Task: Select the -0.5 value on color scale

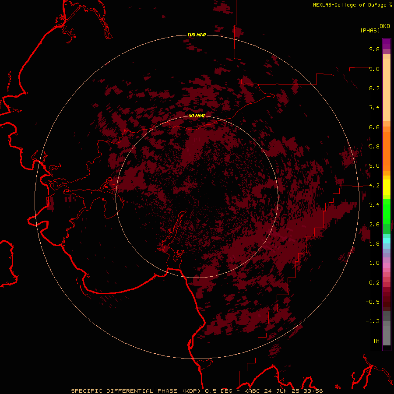Action: coord(373,302)
